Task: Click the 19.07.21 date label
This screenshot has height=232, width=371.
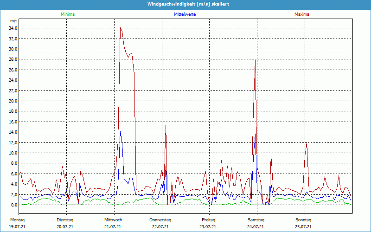Action: point(17,227)
